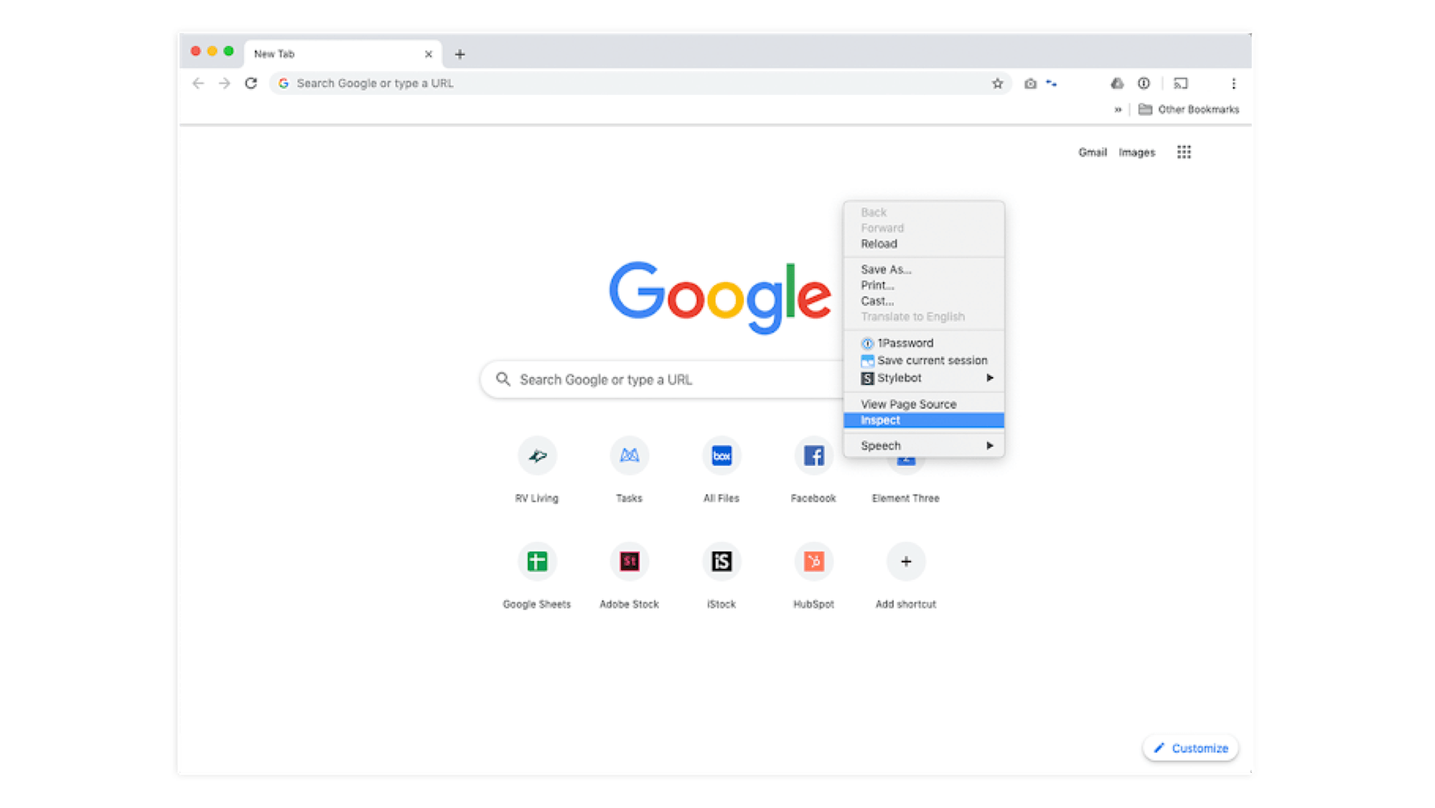Click the Google search box
The width and height of the screenshot is (1435, 808).
662,379
